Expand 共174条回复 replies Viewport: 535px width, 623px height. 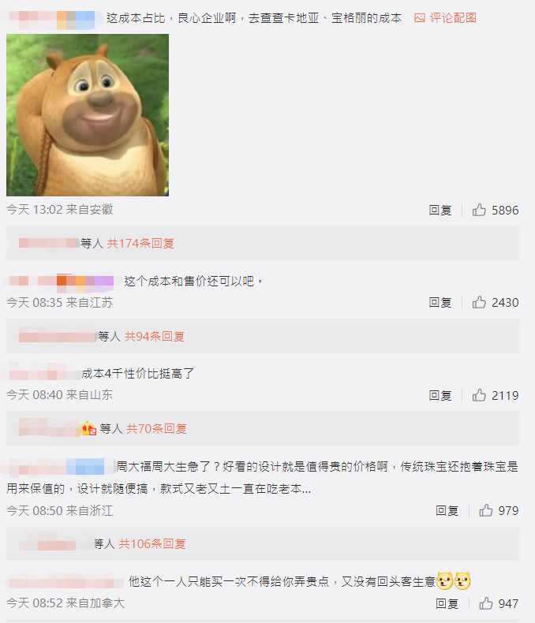click(140, 243)
